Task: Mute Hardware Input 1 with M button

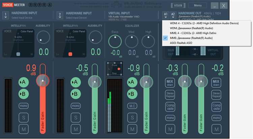Action: pyautogui.click(x=24, y=130)
